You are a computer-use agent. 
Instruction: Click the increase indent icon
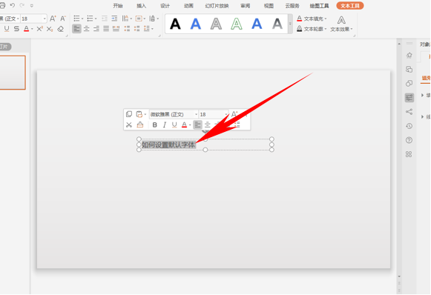point(115,19)
